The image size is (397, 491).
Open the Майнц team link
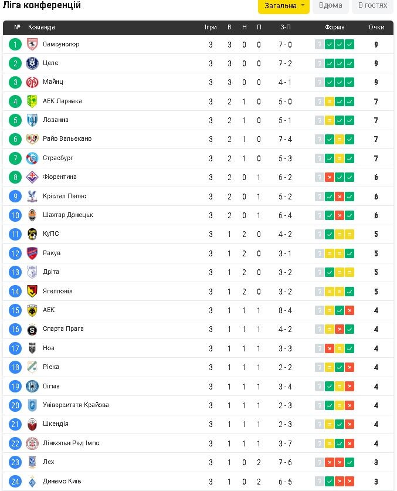click(x=53, y=82)
